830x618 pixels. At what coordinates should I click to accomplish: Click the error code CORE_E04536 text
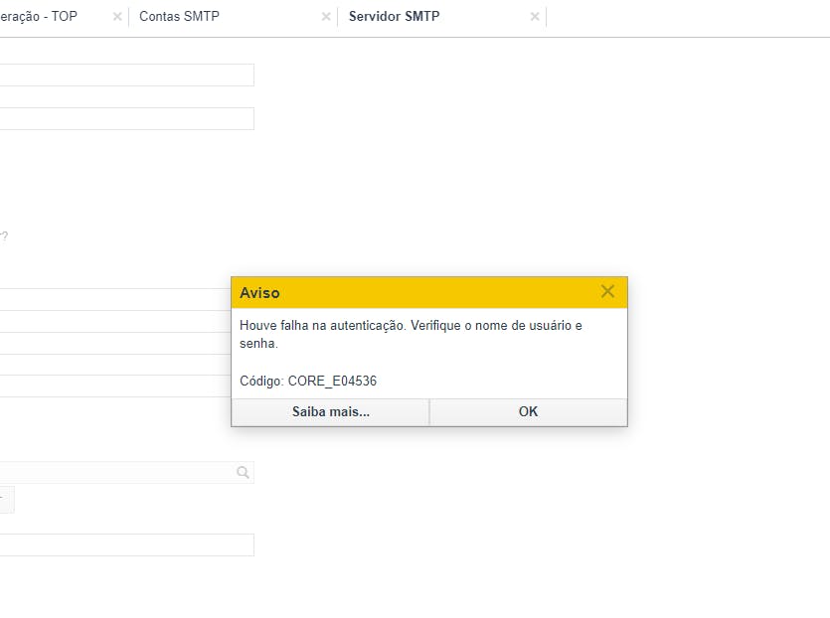[332, 381]
